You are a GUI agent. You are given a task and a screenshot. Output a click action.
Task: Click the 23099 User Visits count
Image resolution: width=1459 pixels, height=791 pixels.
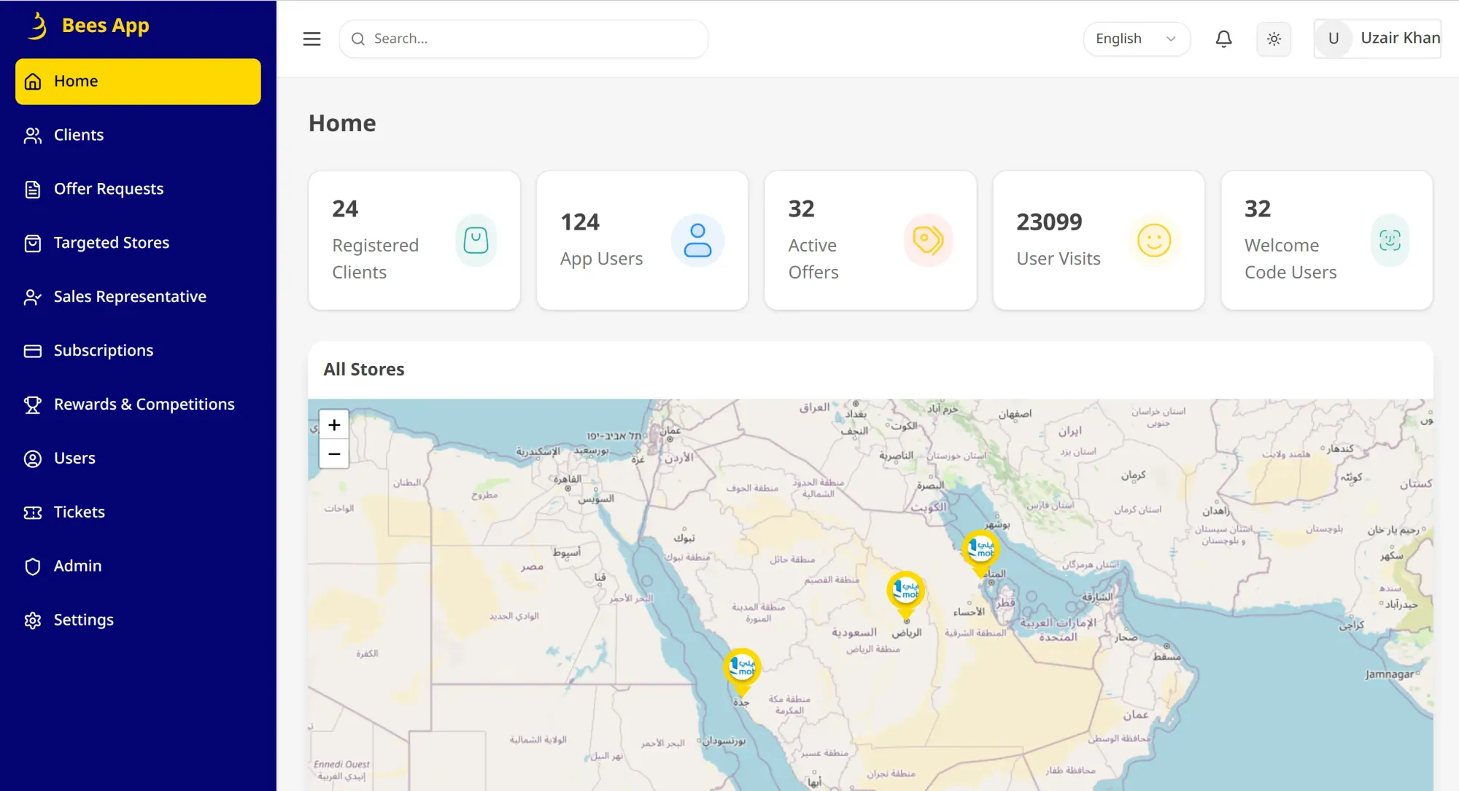[x=1049, y=222]
